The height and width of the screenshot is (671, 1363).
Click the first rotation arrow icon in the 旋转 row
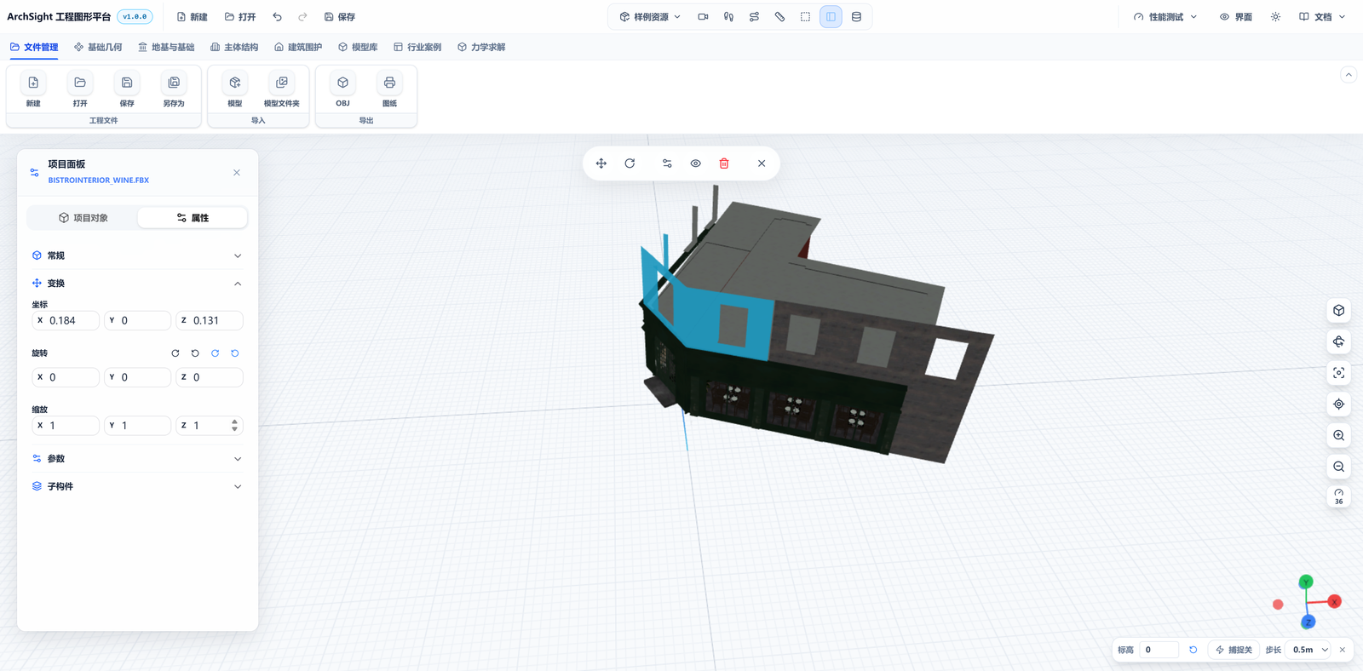[175, 353]
